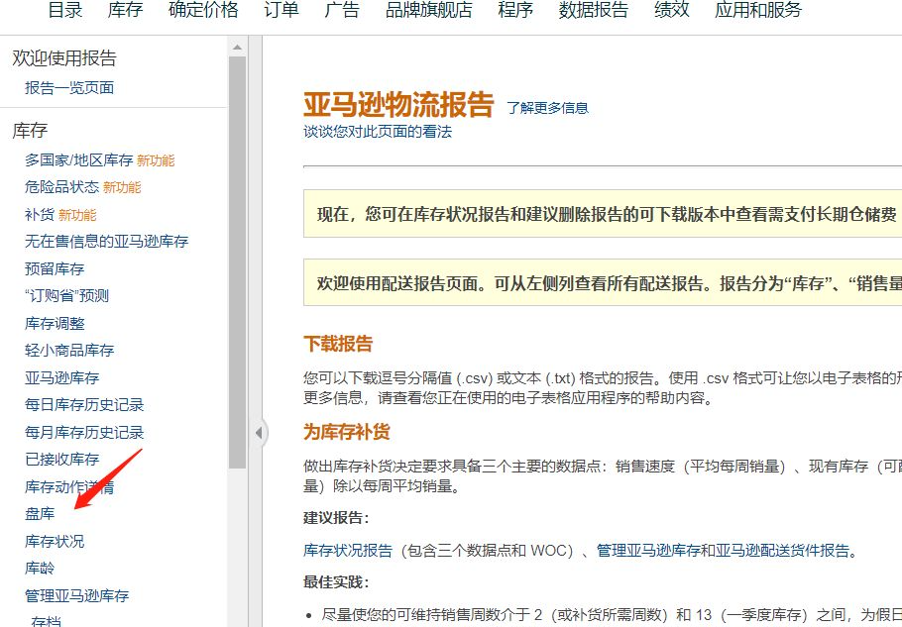Collapse the sidebar with the splitter arrow
This screenshot has height=627, width=902.
[x=259, y=432]
